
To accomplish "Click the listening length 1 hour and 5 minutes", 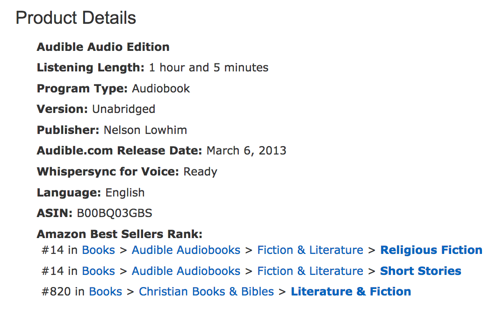I will (209, 68).
